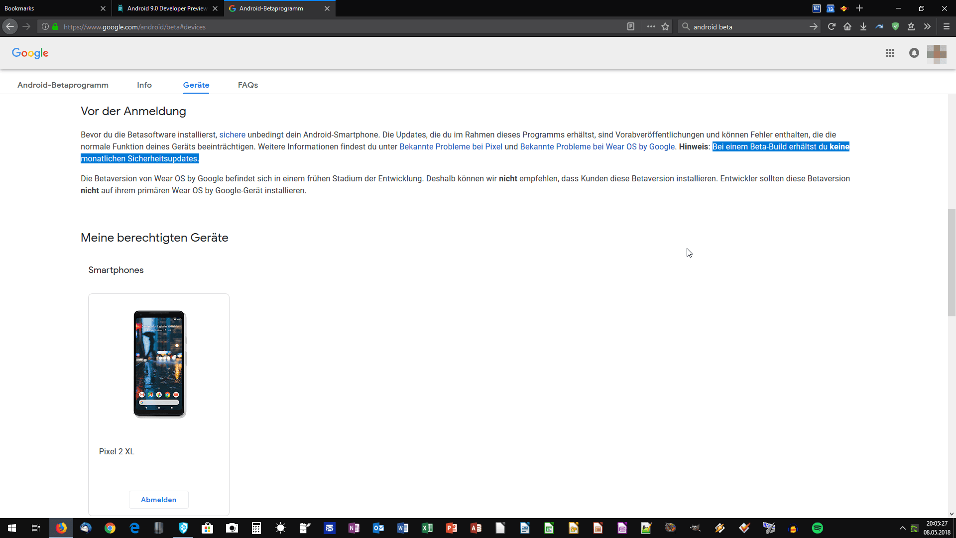The image size is (956, 538).
Task: Open Microsoft Edge from the taskbar
Action: (134, 528)
